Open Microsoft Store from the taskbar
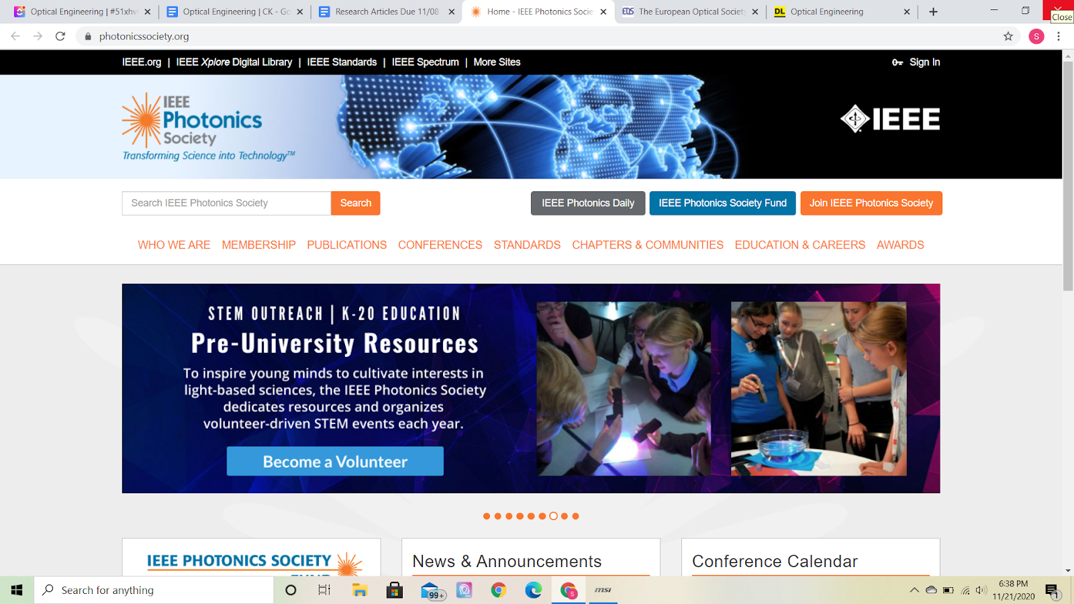 coord(395,590)
